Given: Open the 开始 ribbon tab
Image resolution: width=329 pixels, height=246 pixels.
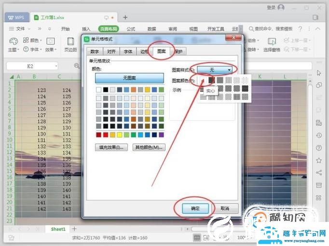Looking at the screenshot, I should [65, 29].
